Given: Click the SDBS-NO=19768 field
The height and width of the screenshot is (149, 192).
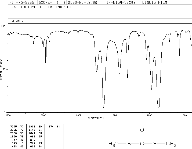Looking at the screenshot, I should coord(86,2).
